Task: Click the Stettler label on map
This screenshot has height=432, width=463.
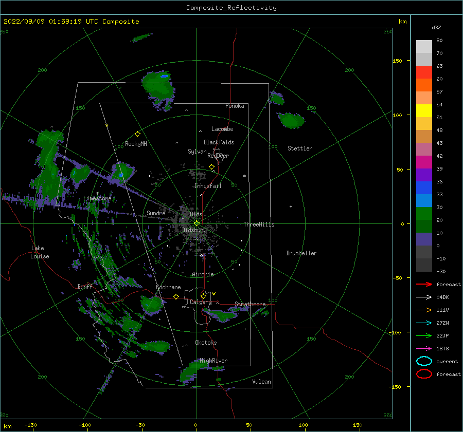Action: tap(300, 148)
